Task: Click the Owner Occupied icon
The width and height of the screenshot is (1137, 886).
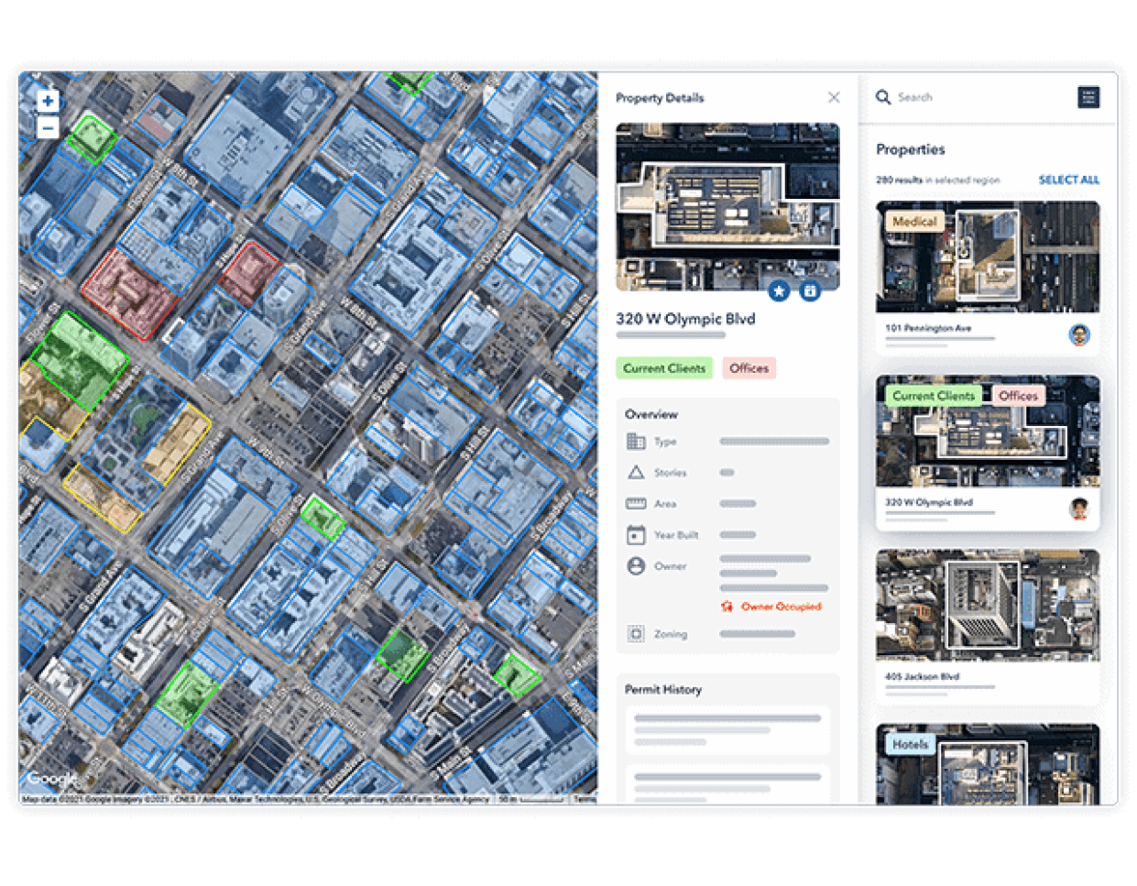Action: [727, 607]
